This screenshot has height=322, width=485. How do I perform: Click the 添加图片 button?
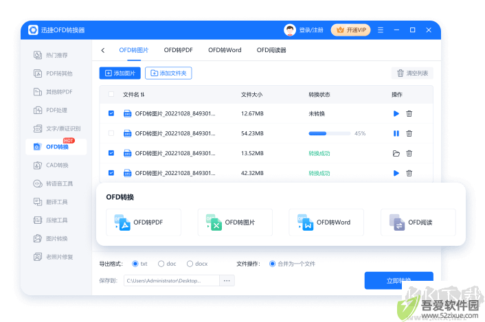120,73
